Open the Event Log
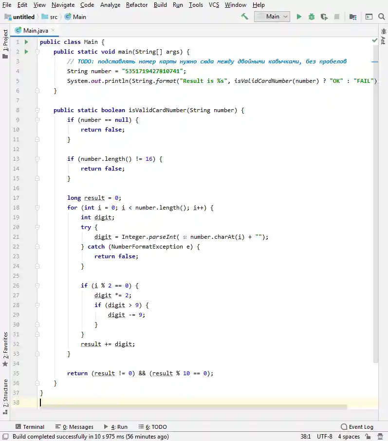Image resolution: width=388 pixels, height=441 pixels. [357, 427]
